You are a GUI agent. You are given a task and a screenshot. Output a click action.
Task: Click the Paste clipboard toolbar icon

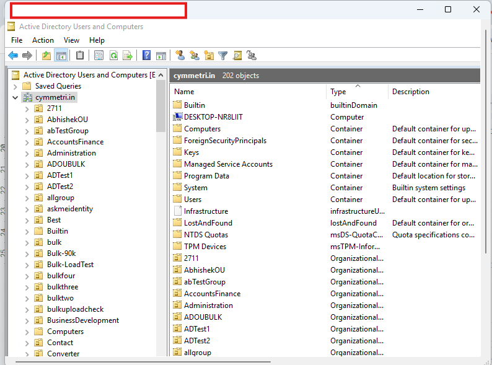tap(80, 56)
